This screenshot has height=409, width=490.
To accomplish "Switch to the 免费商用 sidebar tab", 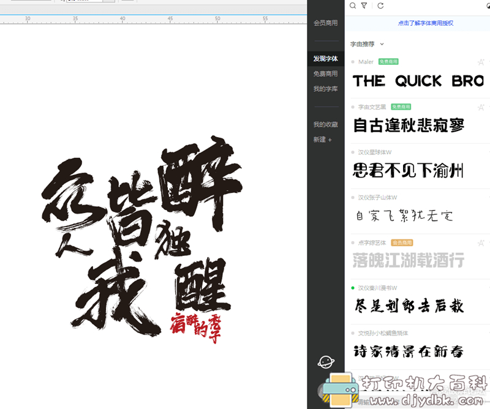I will pos(326,73).
